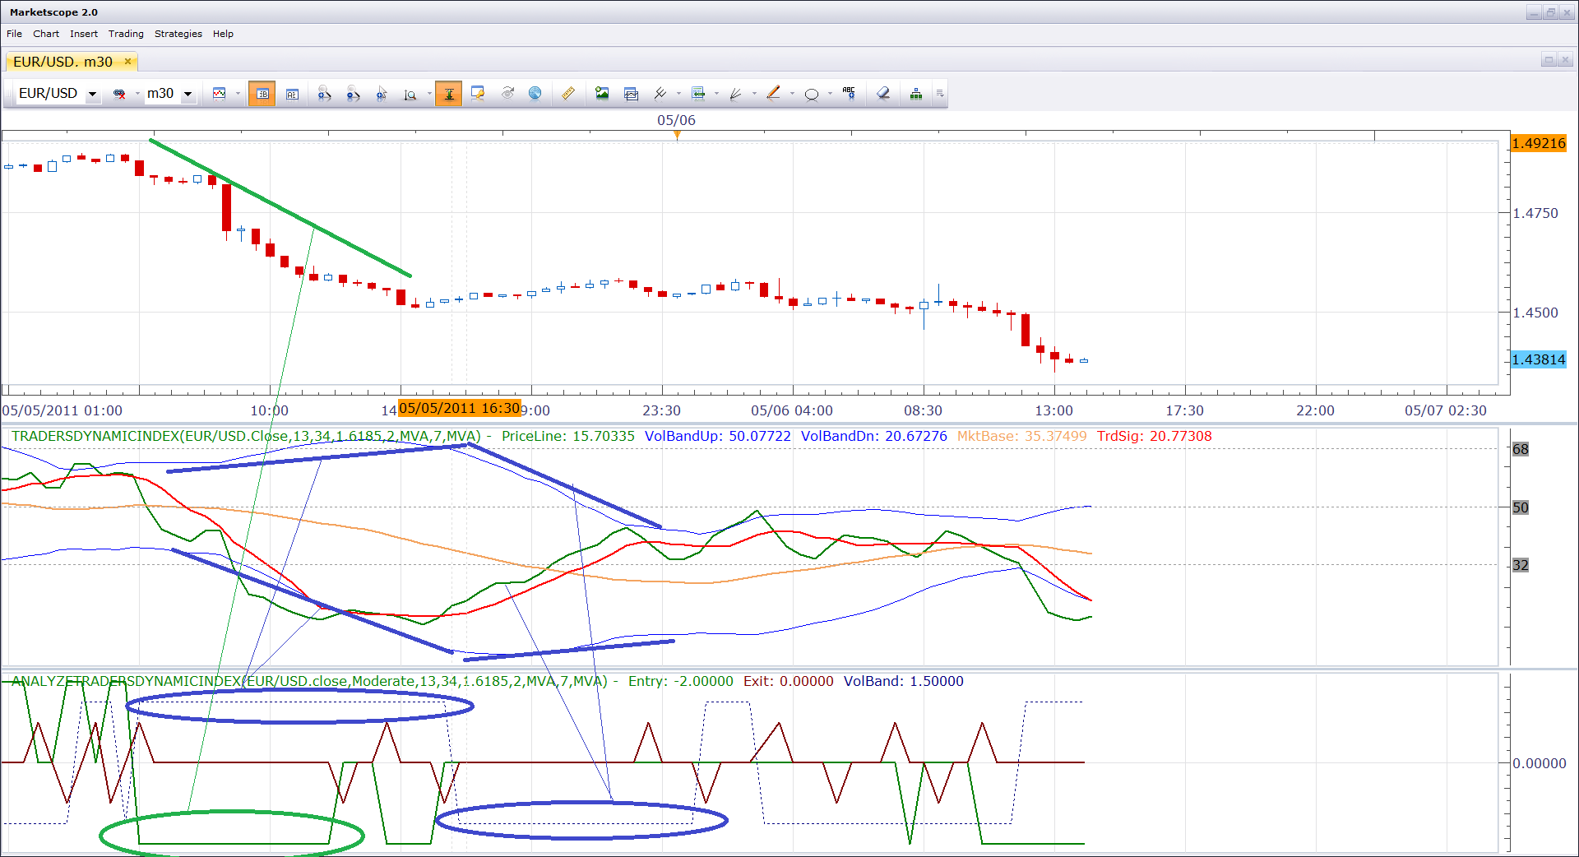Click the TrdSig: 20.77308 value
This screenshot has height=857, width=1579.
1154,436
